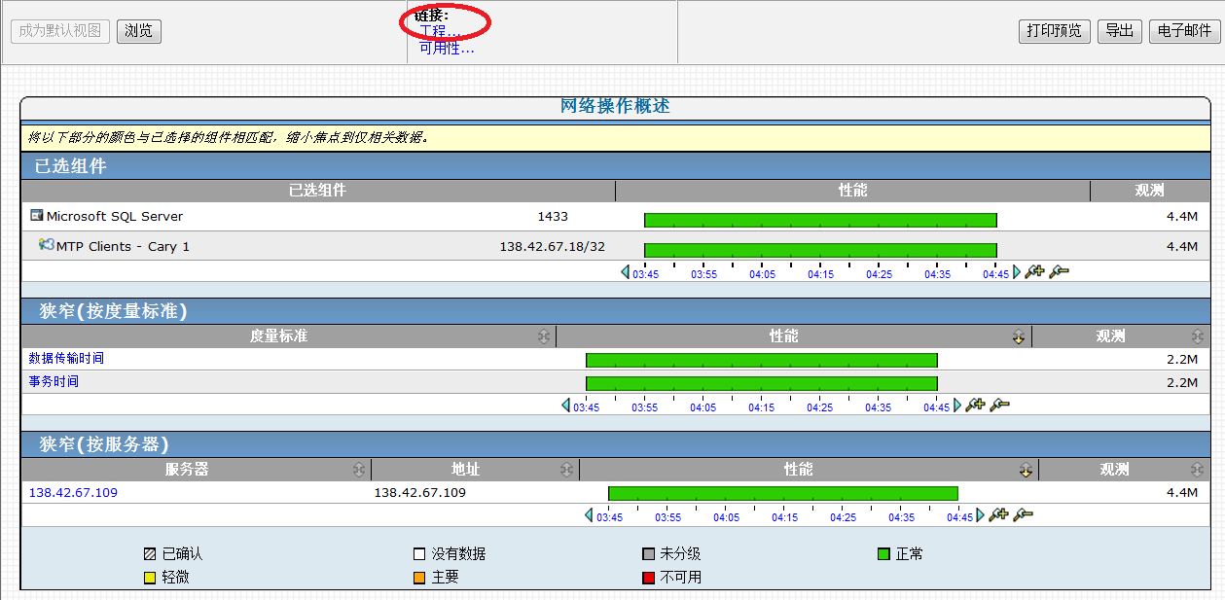Jump to 04:45 on 已选组件 timeline
This screenshot has width=1225, height=600.
pyautogui.click(x=995, y=274)
